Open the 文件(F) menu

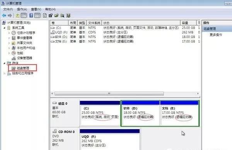(8, 9)
